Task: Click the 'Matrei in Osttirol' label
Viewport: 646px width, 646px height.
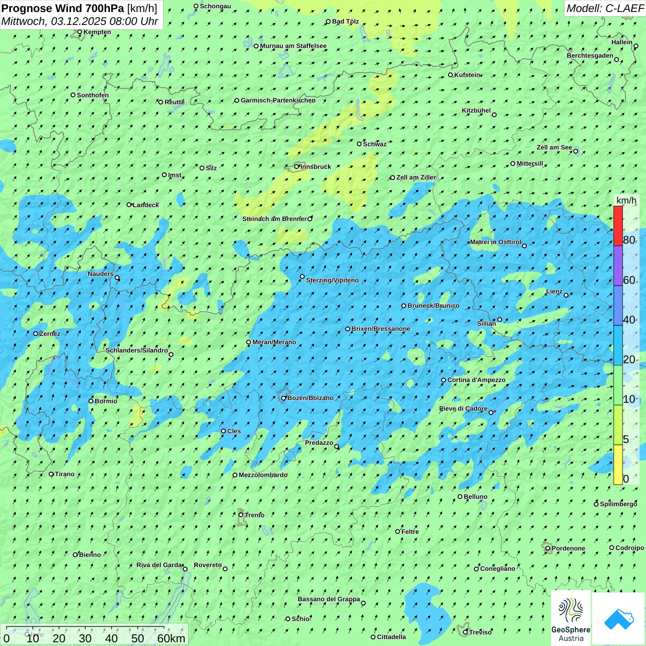Action: point(496,242)
